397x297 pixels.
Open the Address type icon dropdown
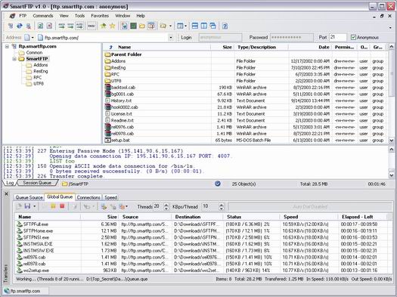[x=33, y=38]
